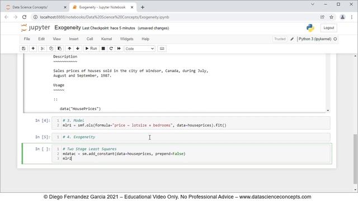The image size is (358, 201).
Task: Switch to Data Science Concepts tab
Action: pyautogui.click(x=30, y=7)
